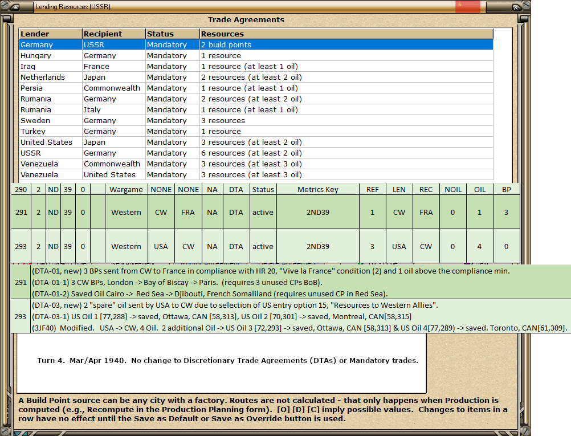The image size is (571, 436).
Task: Select the Rumania to Italy agreement row
Action: coord(256,109)
